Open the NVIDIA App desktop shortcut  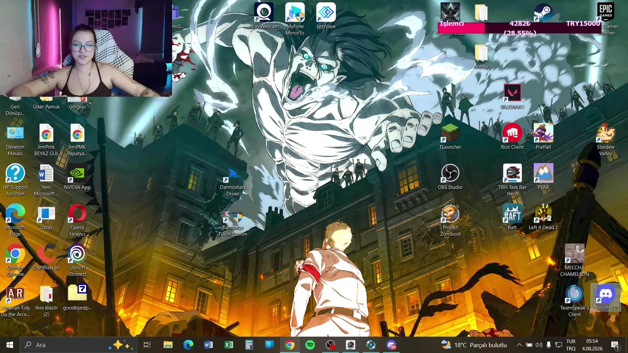pyautogui.click(x=77, y=177)
